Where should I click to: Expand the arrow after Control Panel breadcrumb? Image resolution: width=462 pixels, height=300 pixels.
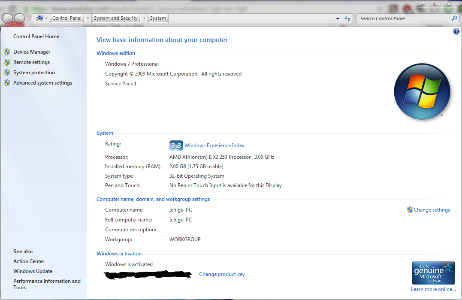click(88, 18)
